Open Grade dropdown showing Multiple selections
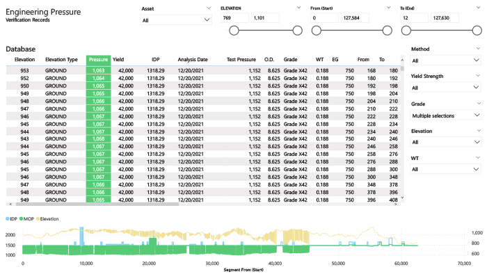Image resolution: width=487 pixels, height=274 pixels. (x=445, y=115)
